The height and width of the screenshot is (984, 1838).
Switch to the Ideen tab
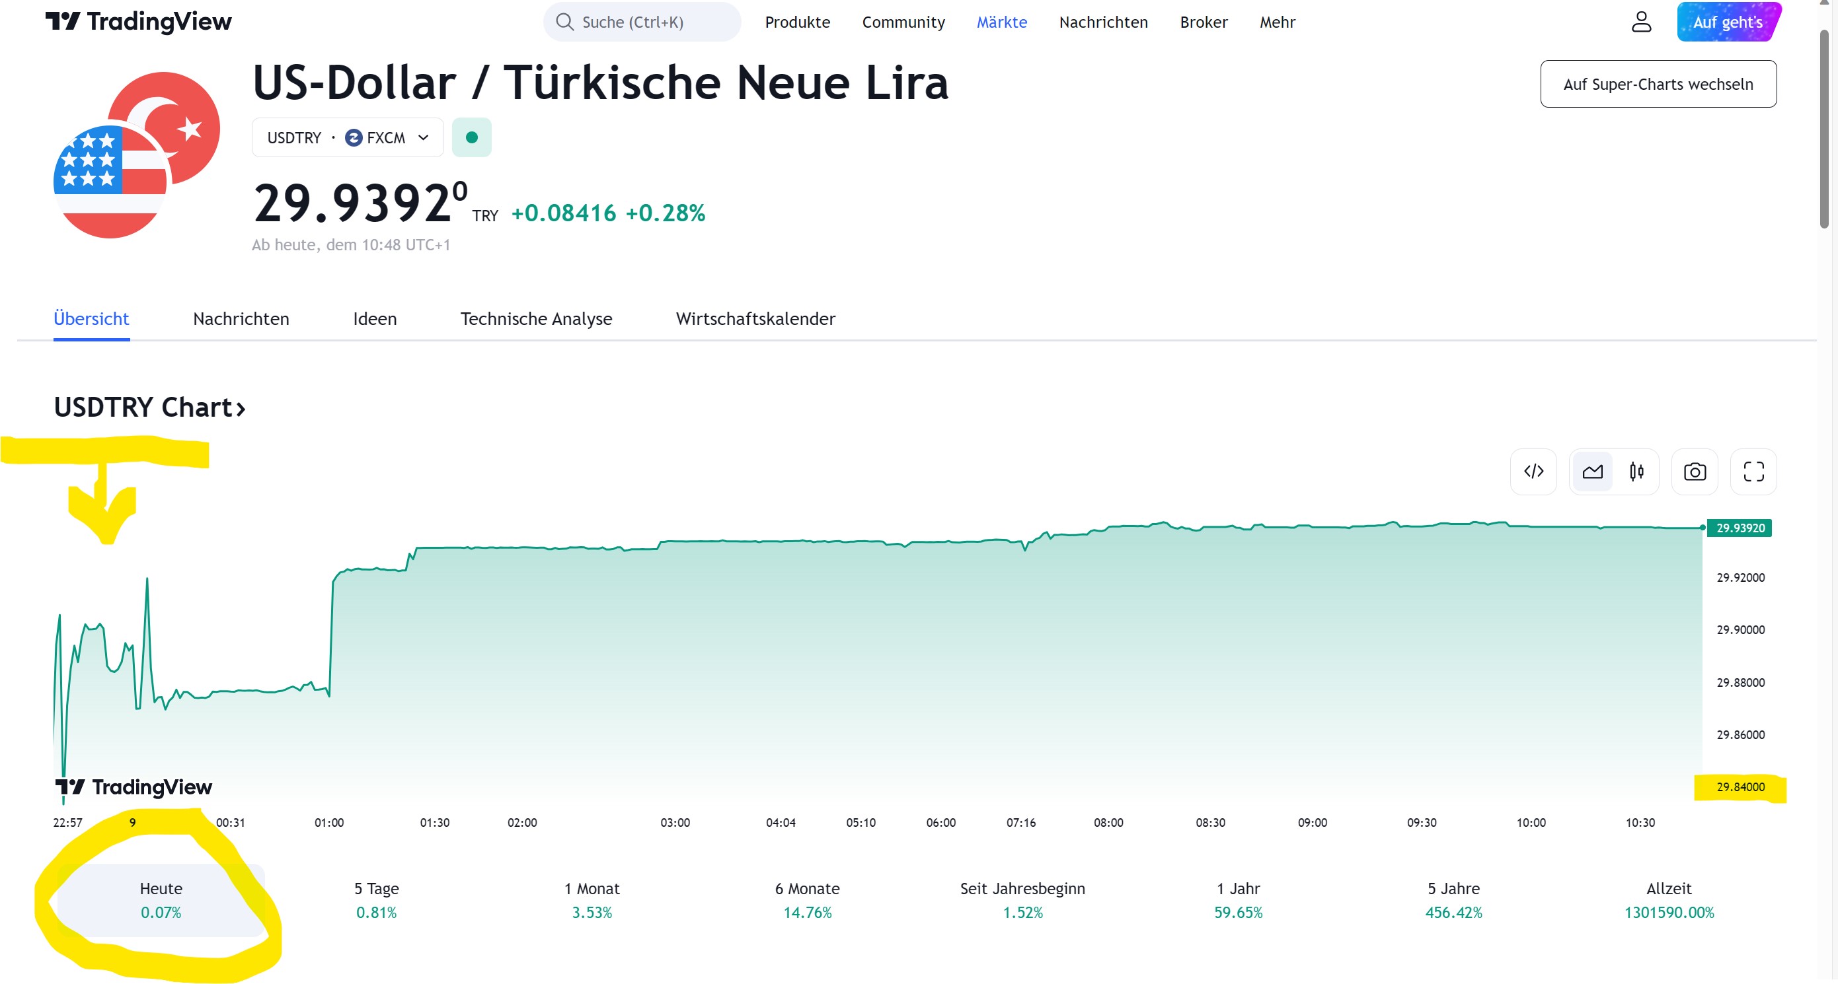click(x=375, y=319)
